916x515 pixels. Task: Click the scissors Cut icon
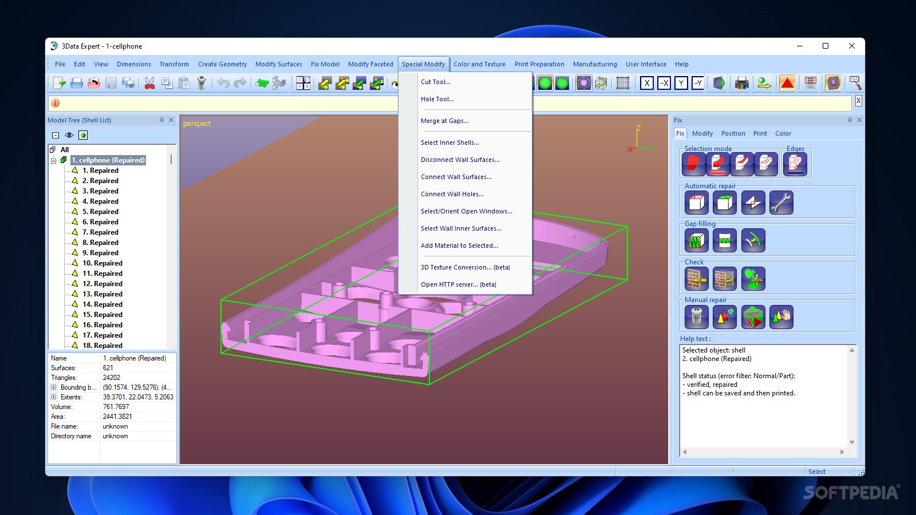[x=149, y=84]
